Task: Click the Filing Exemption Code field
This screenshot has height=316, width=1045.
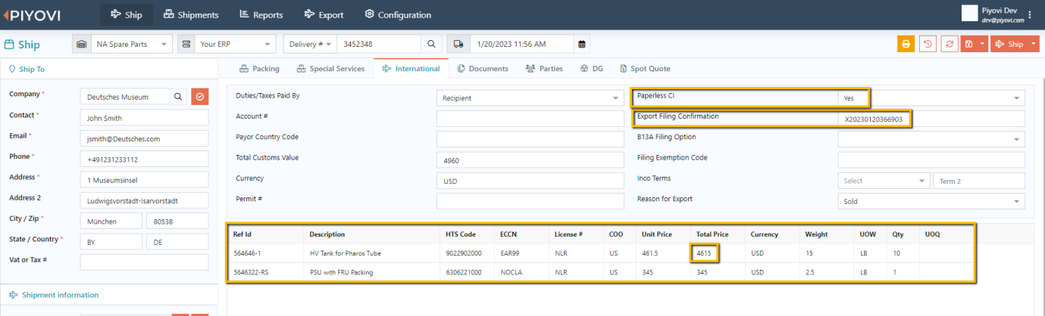Action: click(931, 160)
